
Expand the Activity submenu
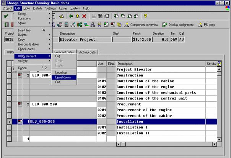[x=33, y=61]
